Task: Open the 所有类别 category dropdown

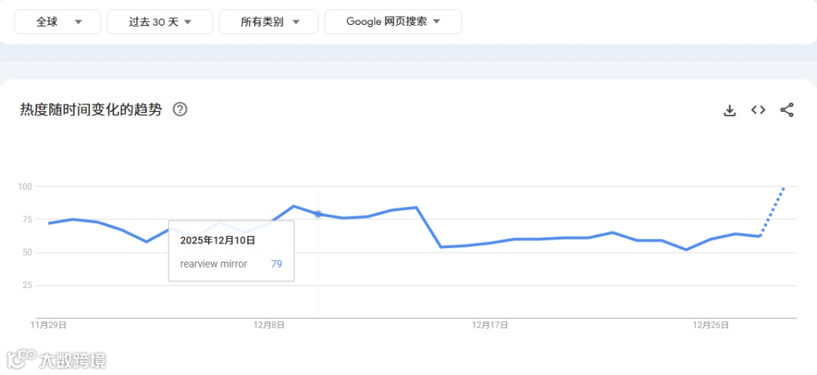Action: point(269,22)
